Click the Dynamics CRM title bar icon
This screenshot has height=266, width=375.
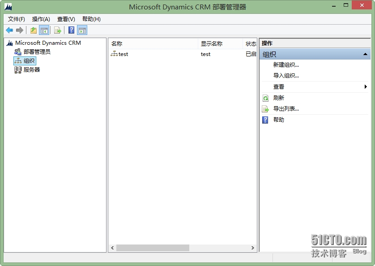coord(9,6)
